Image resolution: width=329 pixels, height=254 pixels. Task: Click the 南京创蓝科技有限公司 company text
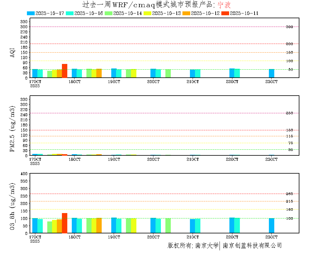pyautogui.click(x=252, y=246)
